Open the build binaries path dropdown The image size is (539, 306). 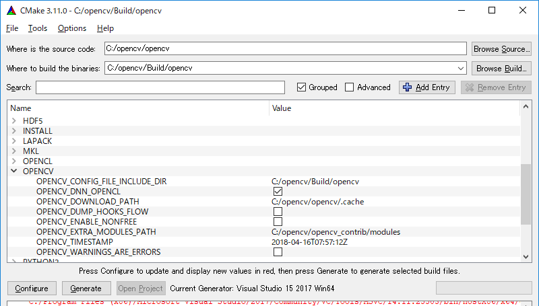point(461,69)
